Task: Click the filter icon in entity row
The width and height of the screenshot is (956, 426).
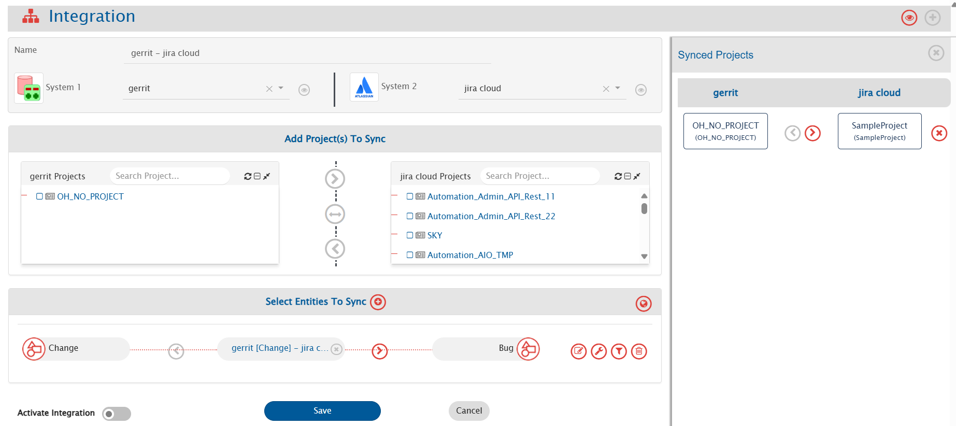Action: coord(619,351)
